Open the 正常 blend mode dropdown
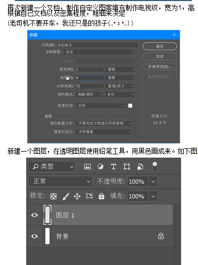The image size is (198, 265). tap(60, 181)
